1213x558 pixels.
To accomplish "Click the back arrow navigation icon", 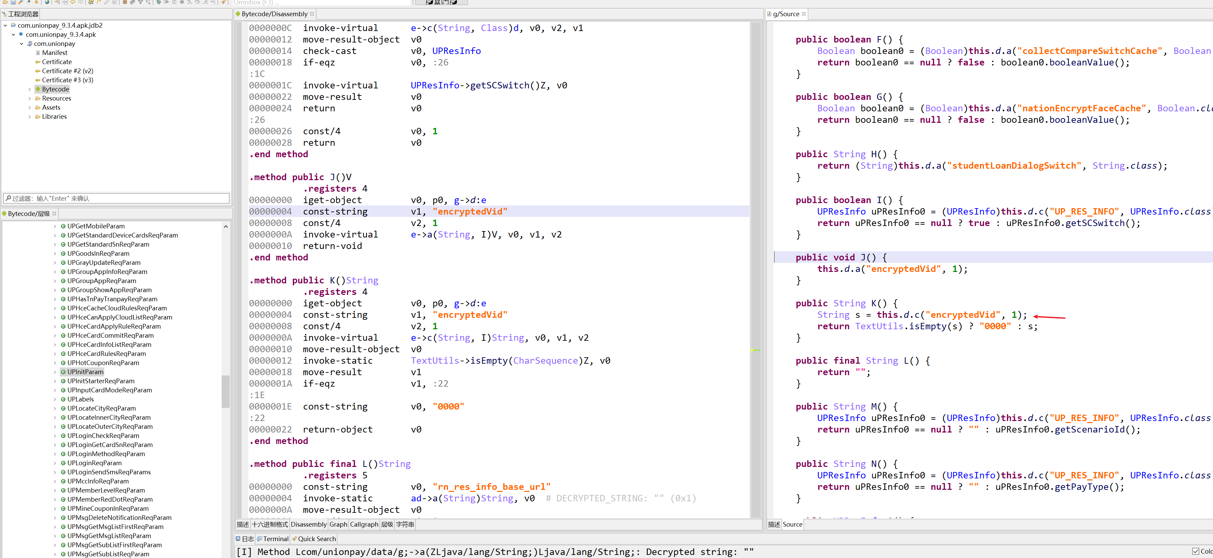I will click(x=73, y=2).
